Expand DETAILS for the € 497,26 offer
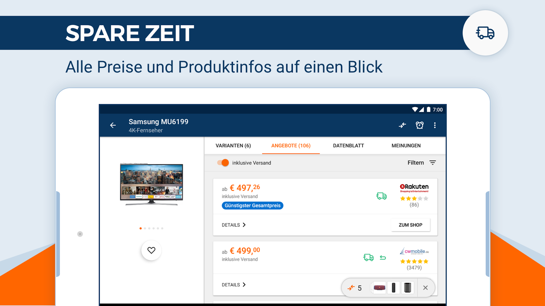The image size is (545, 306). pos(234,225)
